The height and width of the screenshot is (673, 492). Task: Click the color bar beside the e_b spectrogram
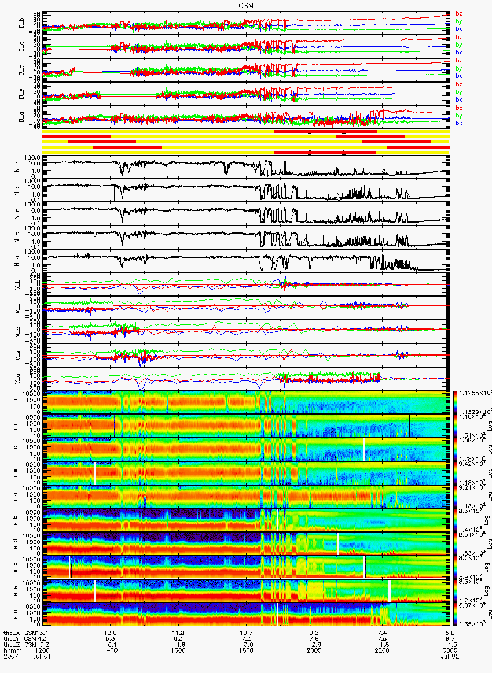pyautogui.click(x=456, y=520)
